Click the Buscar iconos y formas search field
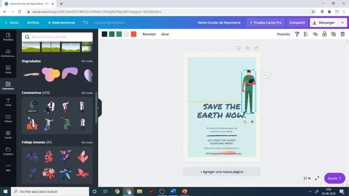Image resolution: width=349 pixels, height=196 pixels. point(57,37)
